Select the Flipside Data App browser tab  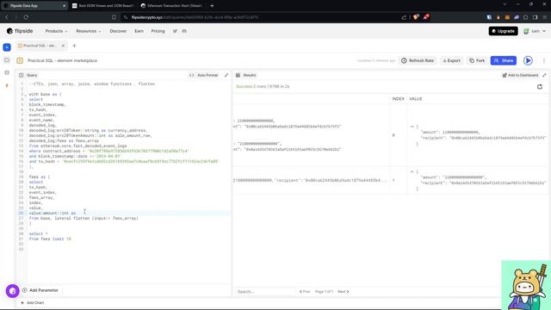34,6
